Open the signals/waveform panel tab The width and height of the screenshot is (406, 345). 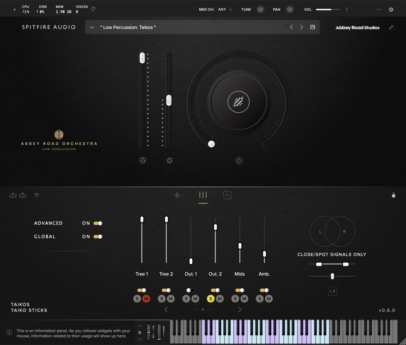(177, 195)
